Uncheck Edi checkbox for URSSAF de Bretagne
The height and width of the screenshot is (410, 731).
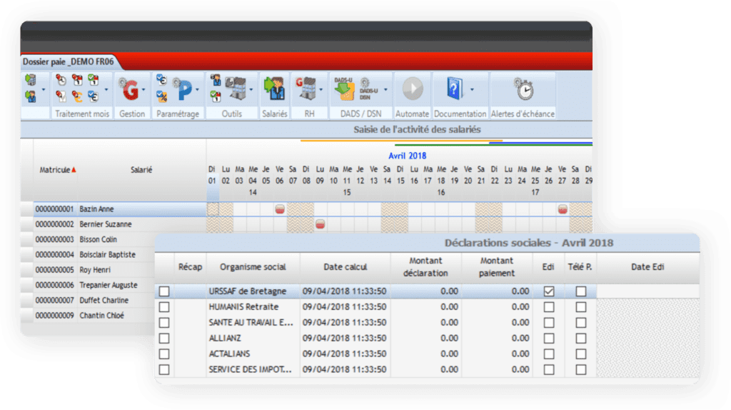click(548, 291)
